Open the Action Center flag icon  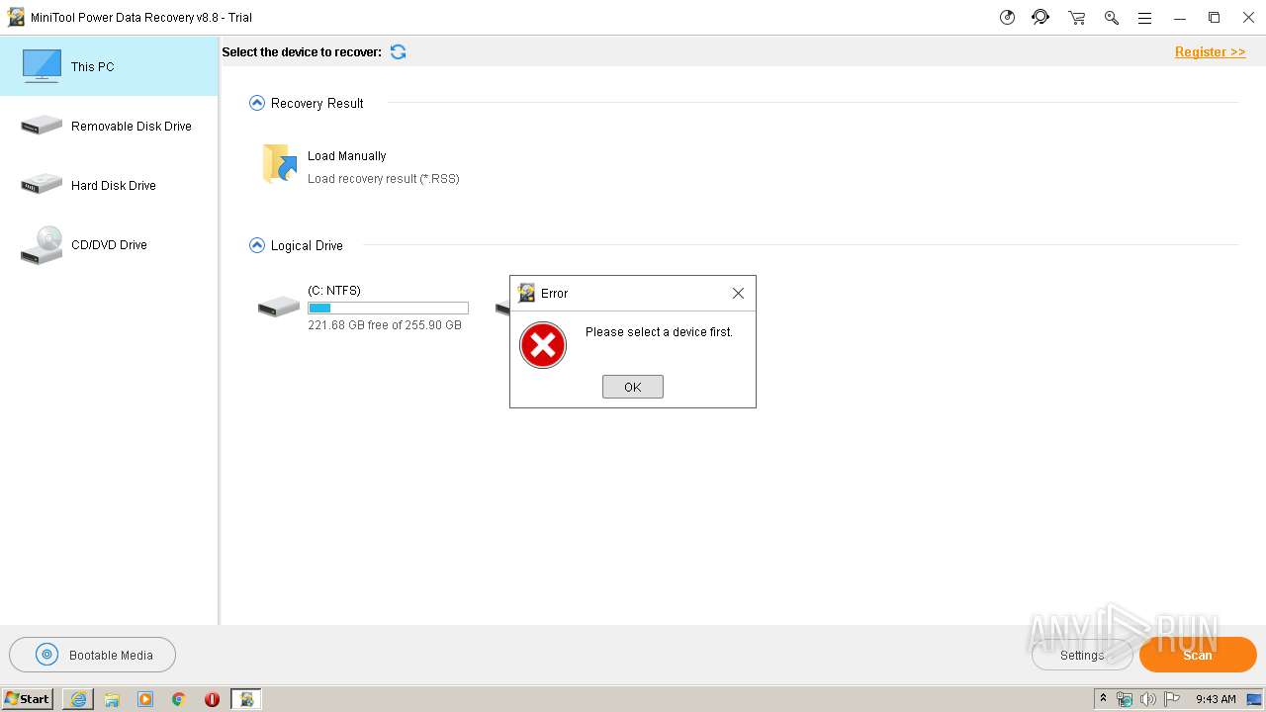point(1172,699)
